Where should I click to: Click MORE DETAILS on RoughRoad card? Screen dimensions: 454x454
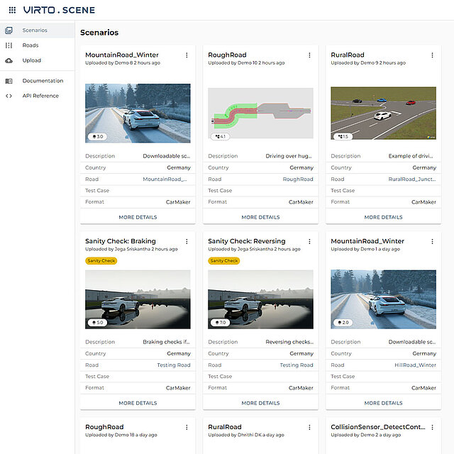[x=260, y=217]
